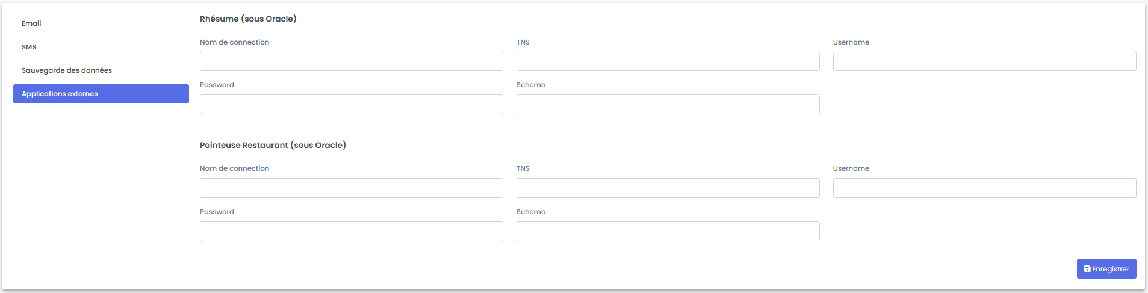Click the Schema label under Pointeuse Restaurant
Image resolution: width=1148 pixels, height=293 pixels.
(x=531, y=212)
